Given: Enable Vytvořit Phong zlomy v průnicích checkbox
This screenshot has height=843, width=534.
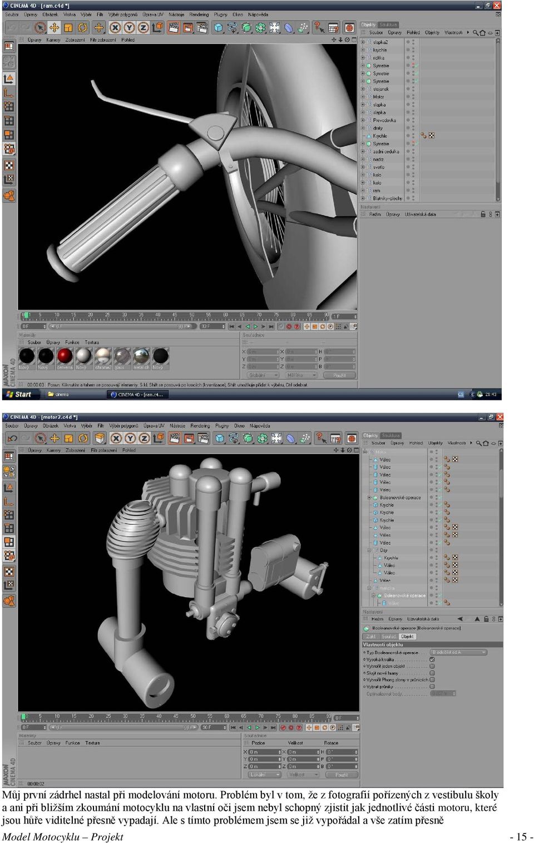Looking at the screenshot, I should [x=432, y=679].
